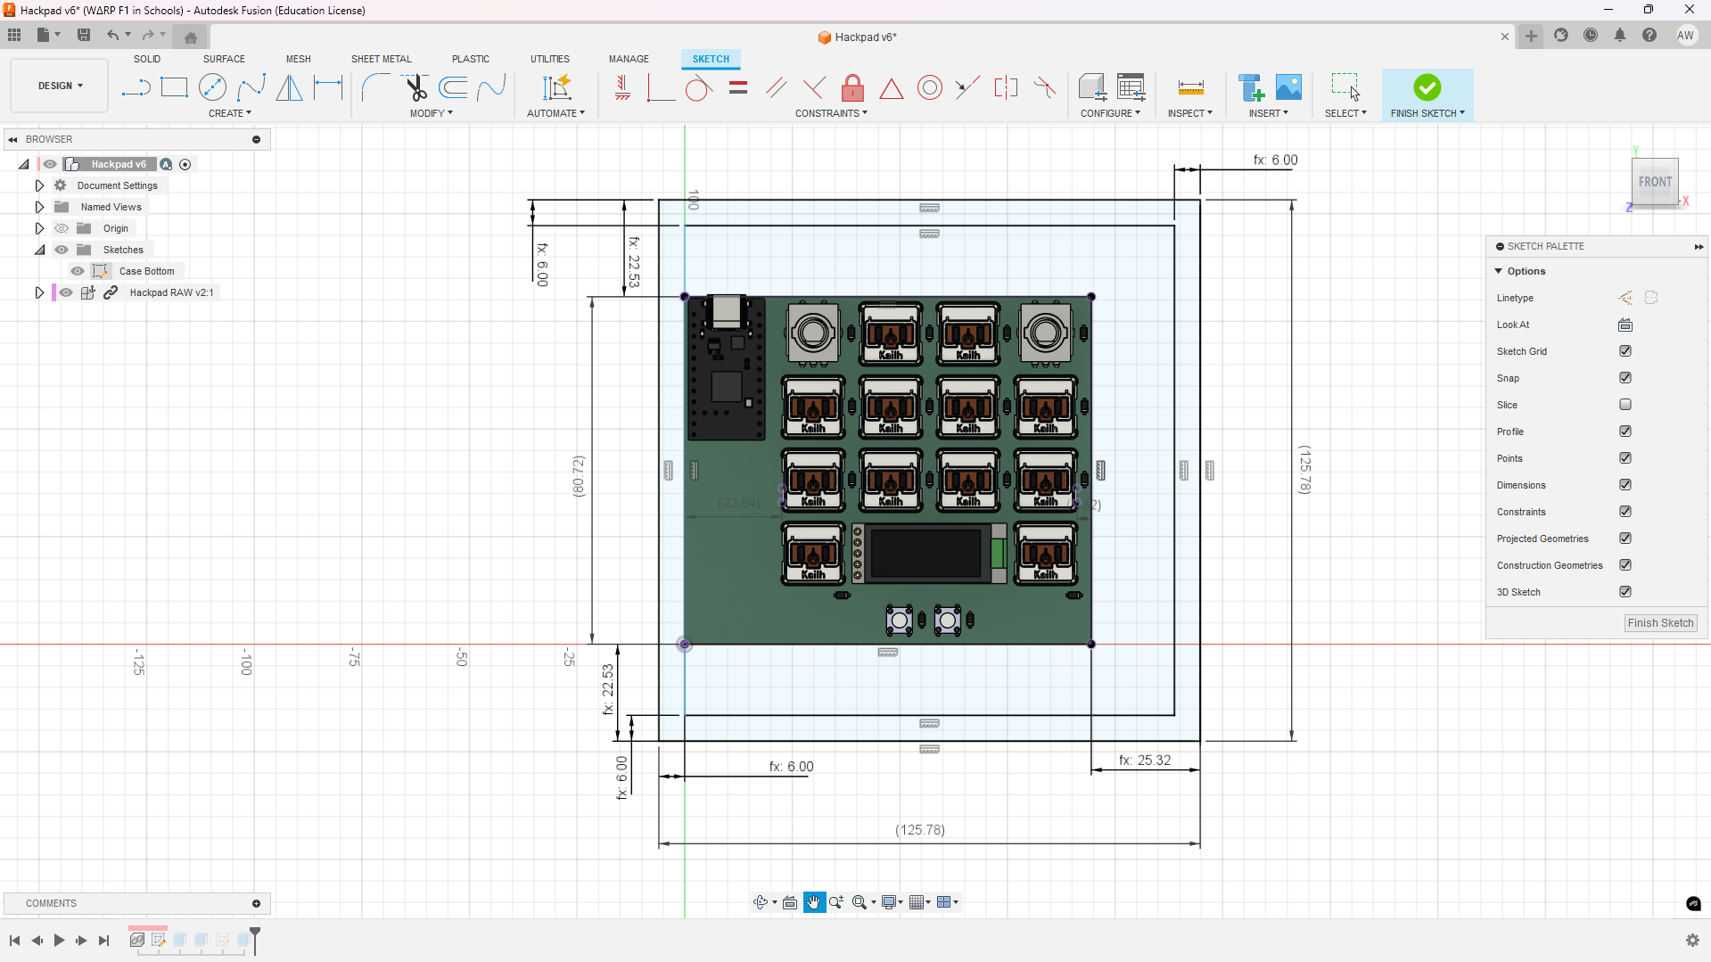
Task: Apply the Fix/Unfix lock constraint
Action: coord(852,87)
